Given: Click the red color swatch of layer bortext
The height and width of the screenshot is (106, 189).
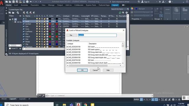Looking at the screenshot, I should 50,24.
